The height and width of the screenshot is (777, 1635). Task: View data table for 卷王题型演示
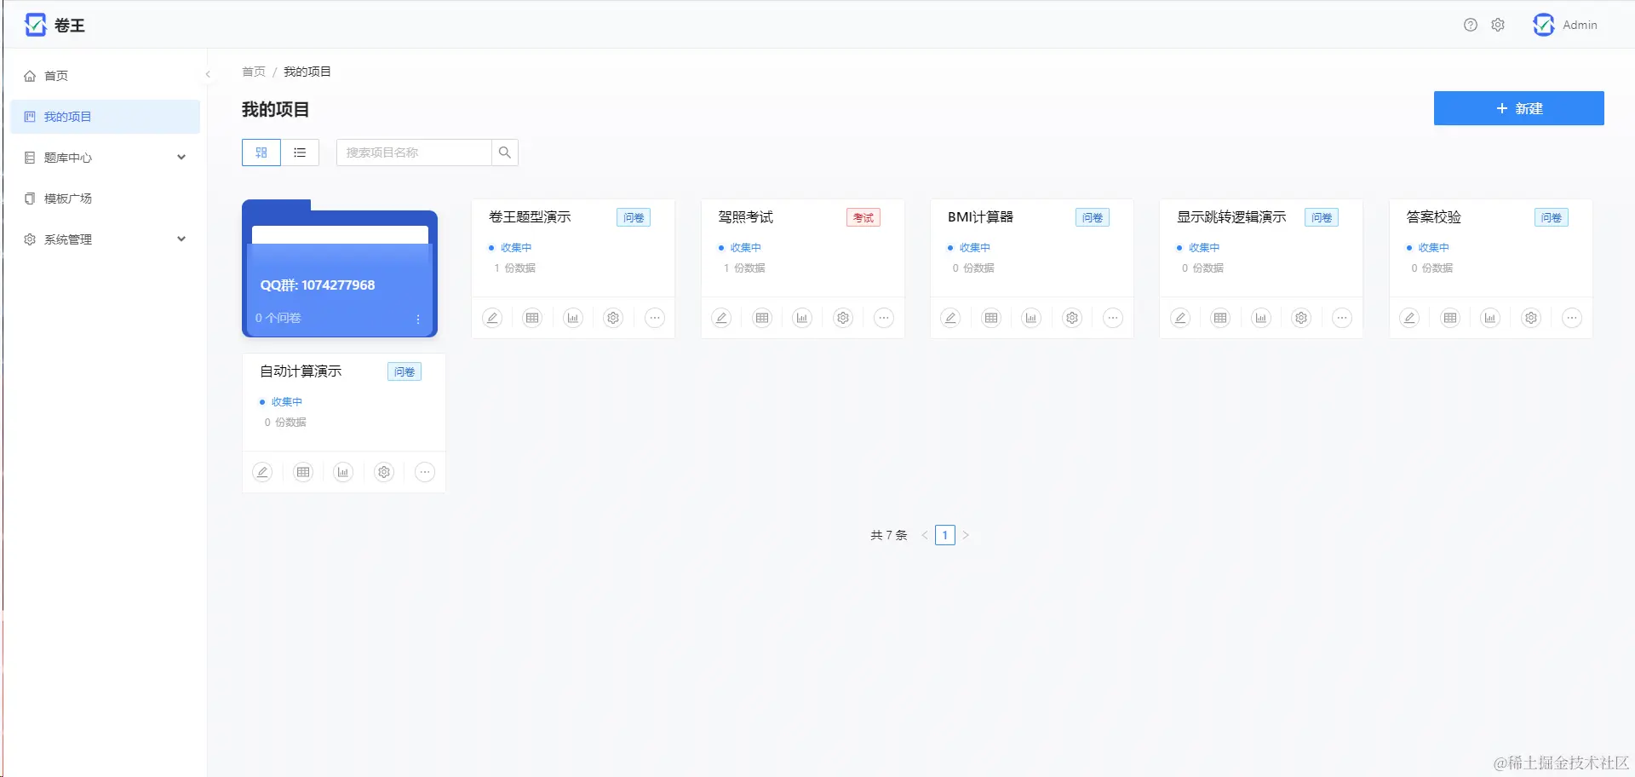pos(532,318)
